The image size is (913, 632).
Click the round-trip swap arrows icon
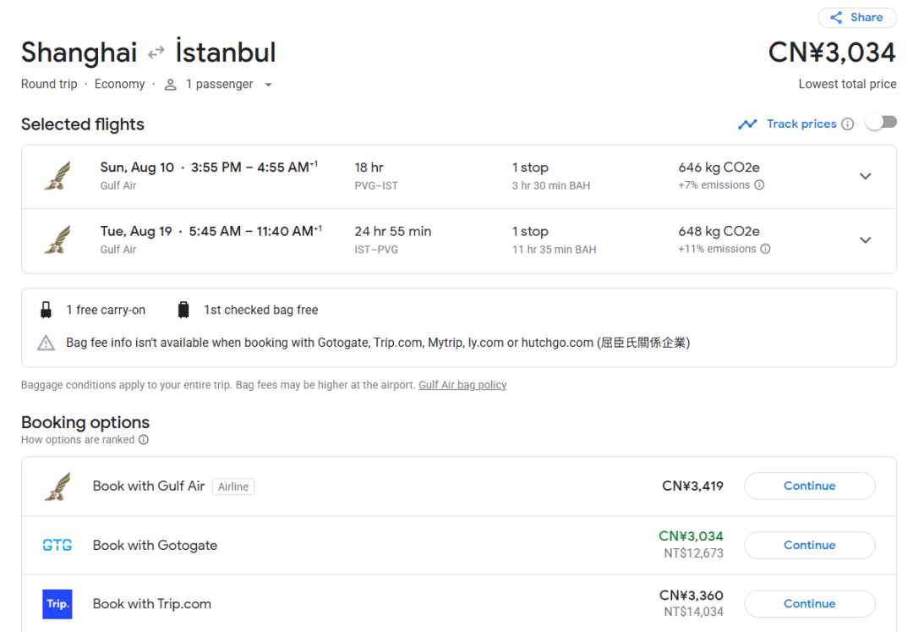156,53
